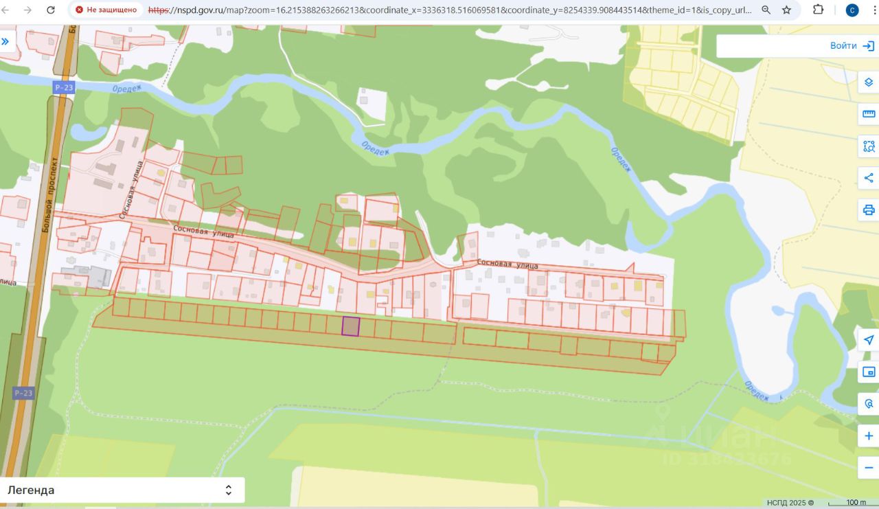
Task: Zoom out with the minus button
Action: tap(869, 468)
